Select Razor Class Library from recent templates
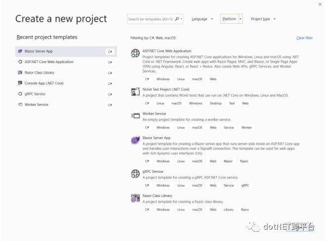Viewport: 325px width, 241px height. pos(66,73)
